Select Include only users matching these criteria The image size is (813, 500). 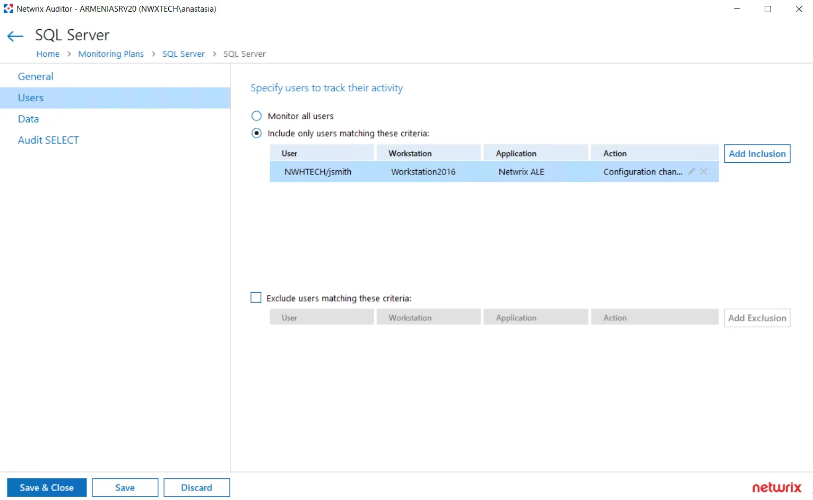pyautogui.click(x=256, y=133)
